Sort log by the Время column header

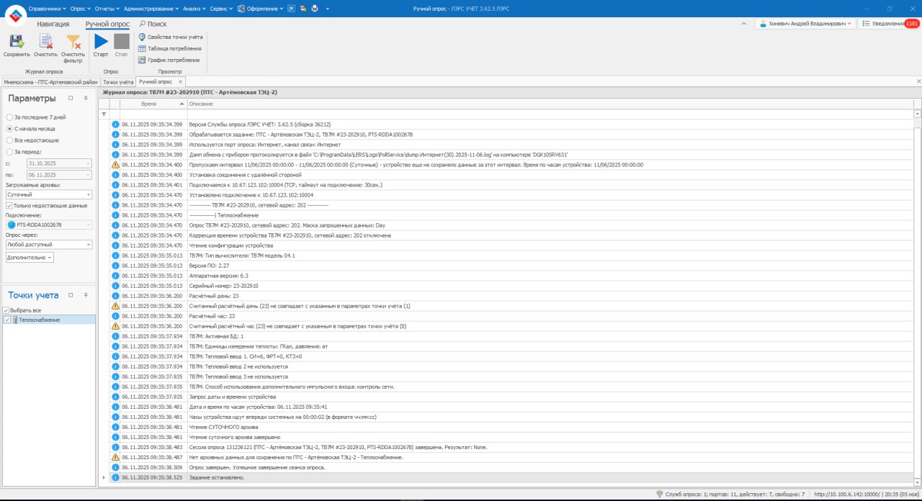click(x=149, y=104)
